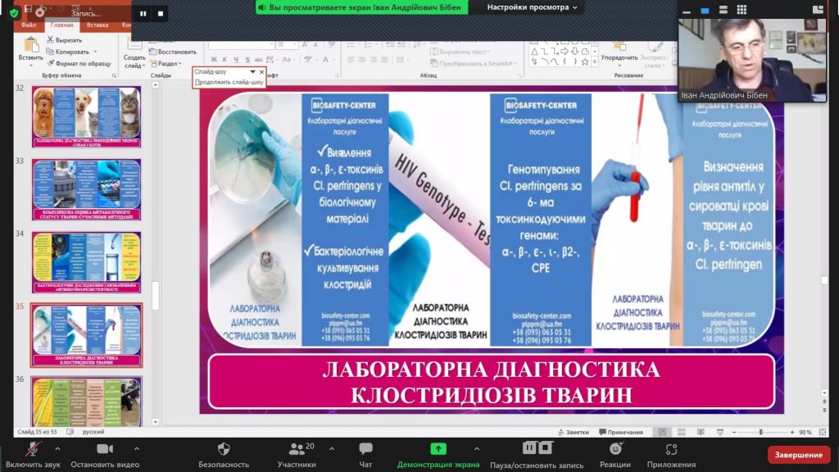The image size is (839, 472).
Task: Select the right arrow shape
Action: pyautogui.click(x=565, y=52)
